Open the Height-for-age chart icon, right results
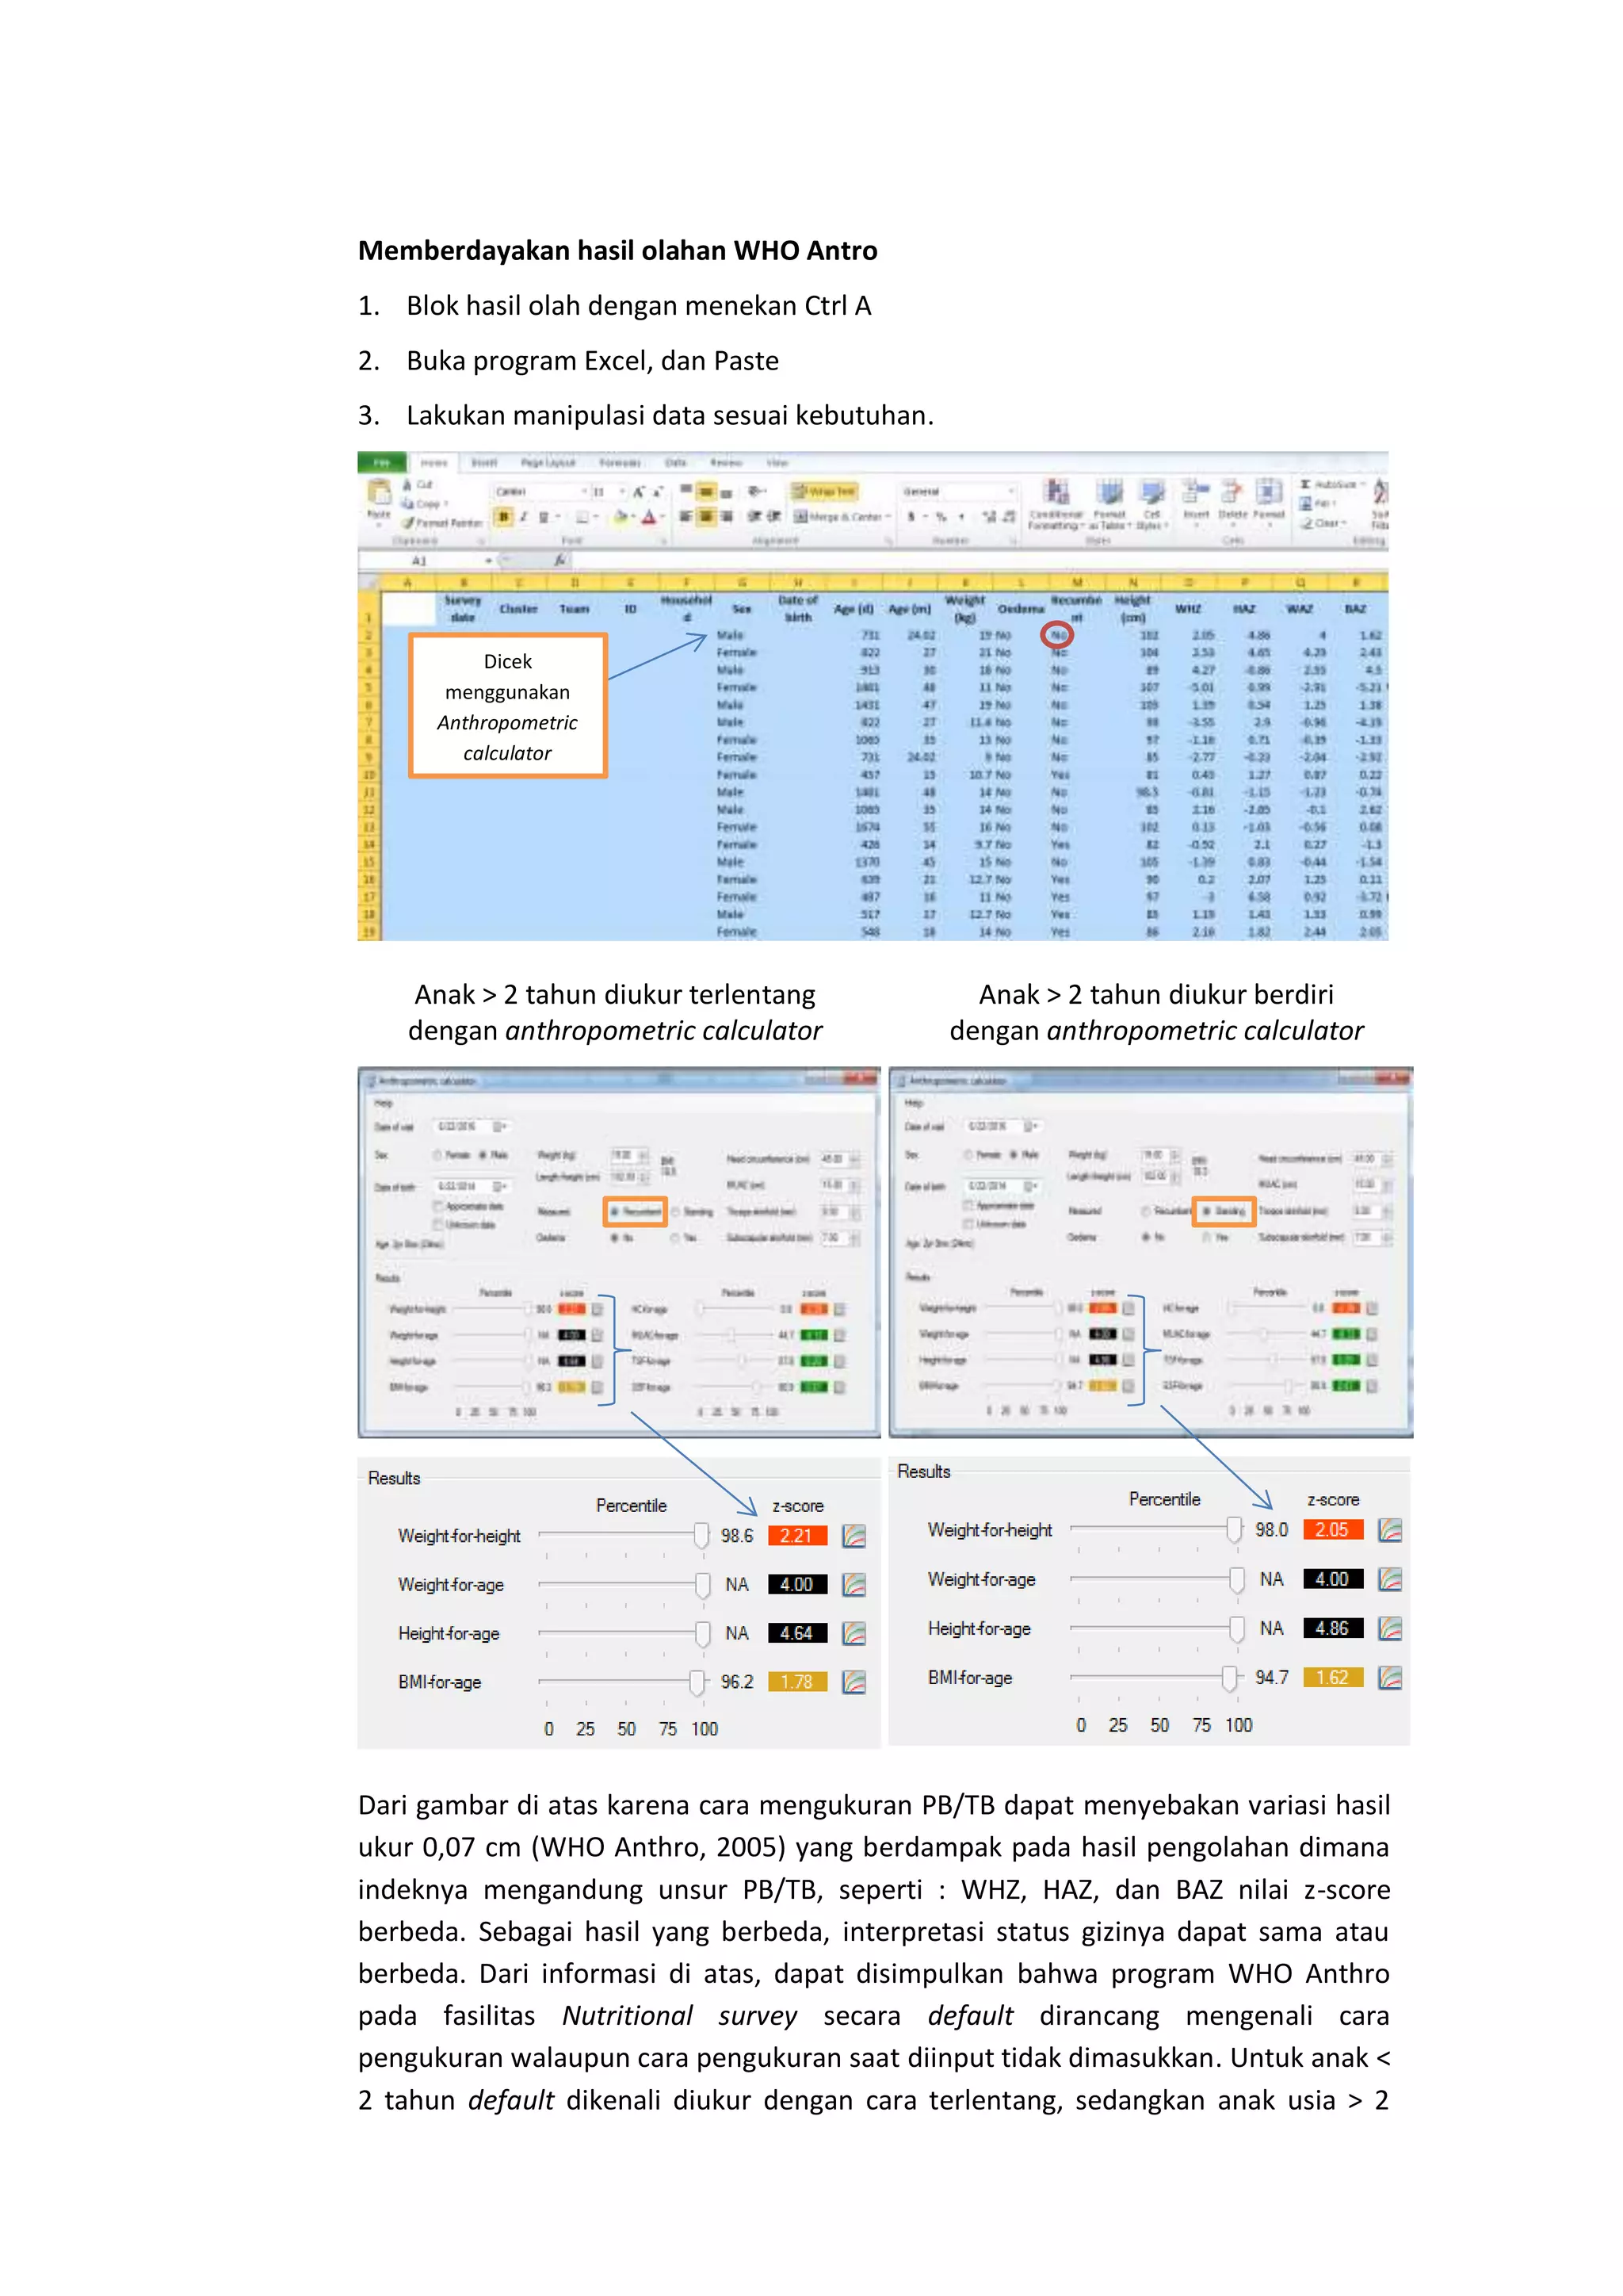The image size is (1623, 2296). point(1389,1628)
